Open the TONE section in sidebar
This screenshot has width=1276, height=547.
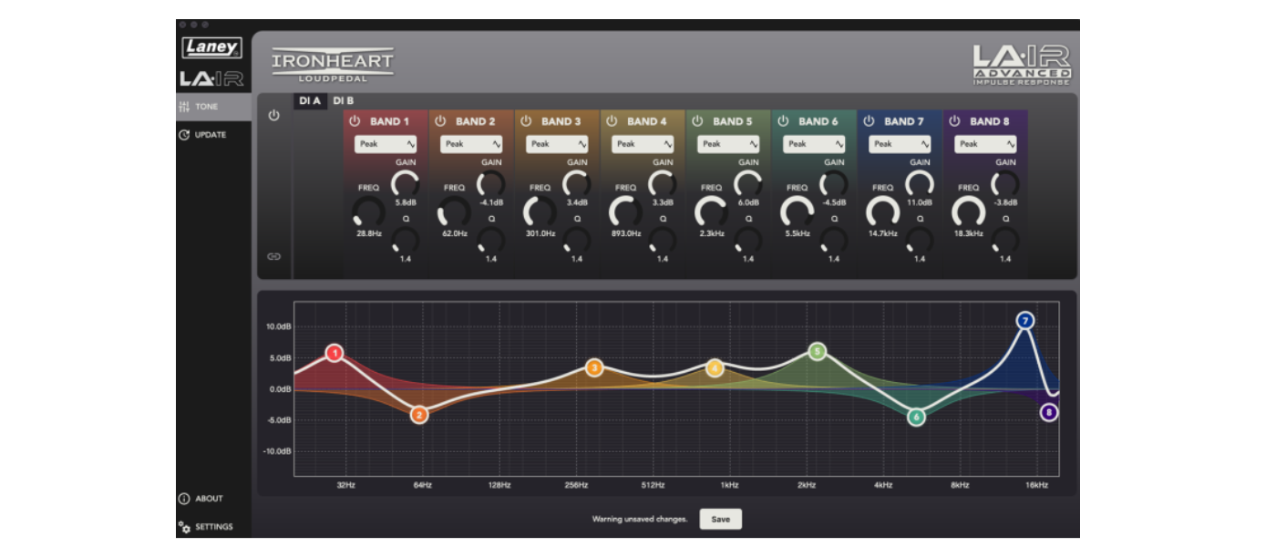coord(213,107)
